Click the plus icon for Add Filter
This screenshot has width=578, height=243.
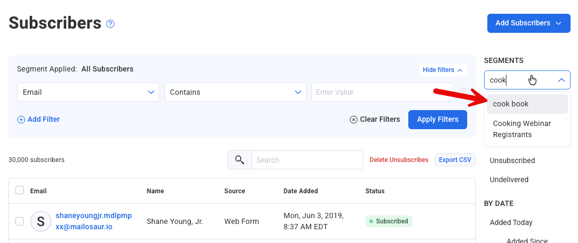coord(21,120)
